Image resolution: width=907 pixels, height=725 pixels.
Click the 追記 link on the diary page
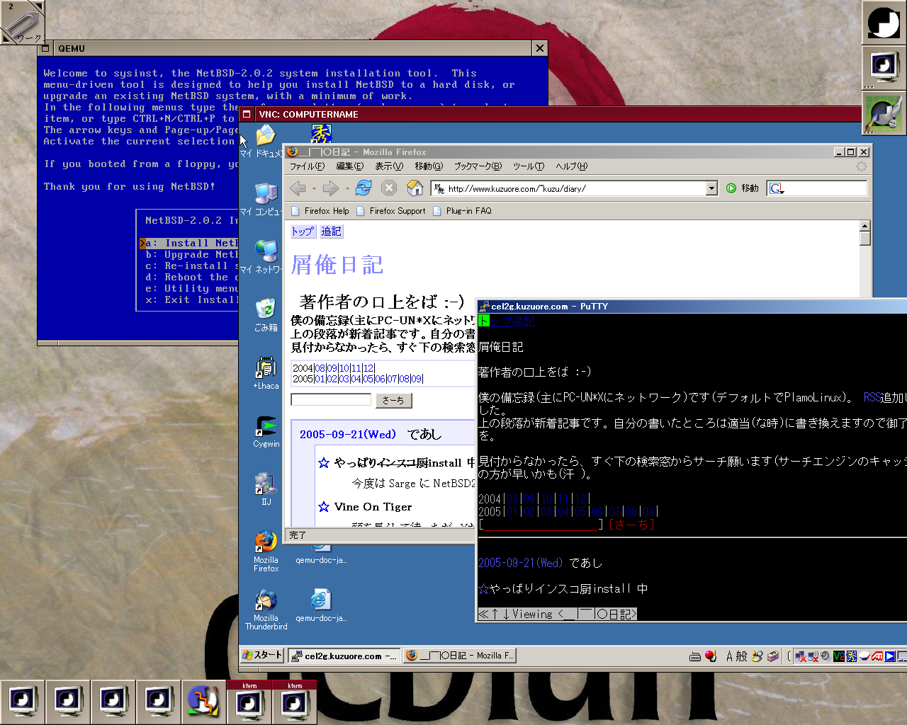pyautogui.click(x=331, y=232)
